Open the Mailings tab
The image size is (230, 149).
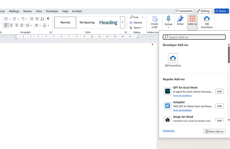(x=14, y=11)
